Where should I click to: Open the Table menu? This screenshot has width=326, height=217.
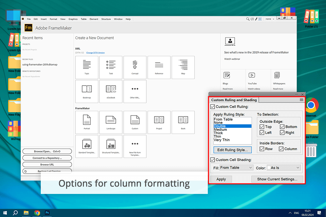tap(84, 19)
